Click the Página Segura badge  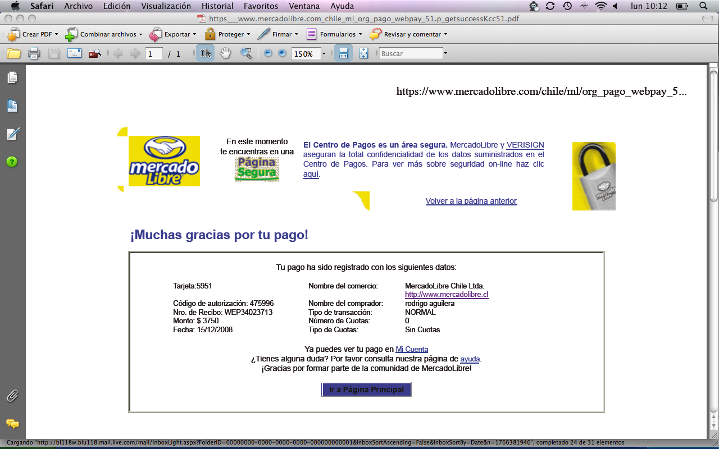(257, 169)
